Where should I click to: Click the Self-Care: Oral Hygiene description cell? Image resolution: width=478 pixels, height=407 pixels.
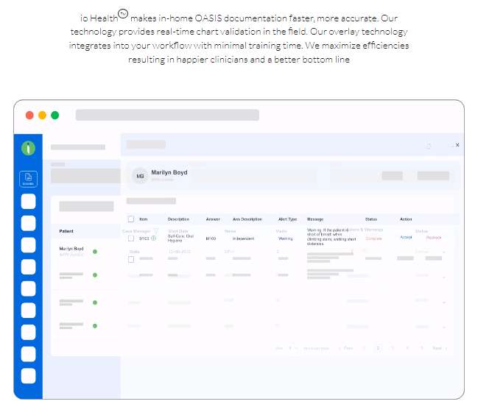click(x=180, y=238)
